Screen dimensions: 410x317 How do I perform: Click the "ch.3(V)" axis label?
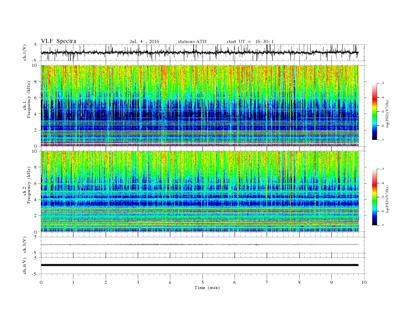click(x=25, y=245)
